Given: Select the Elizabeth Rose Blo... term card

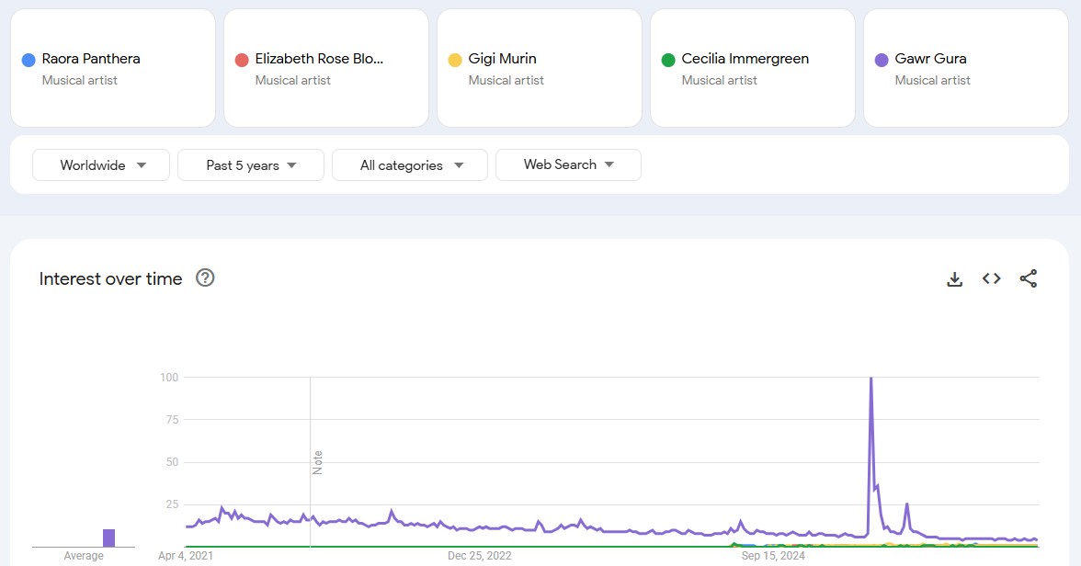Looking at the screenshot, I should click(326, 68).
